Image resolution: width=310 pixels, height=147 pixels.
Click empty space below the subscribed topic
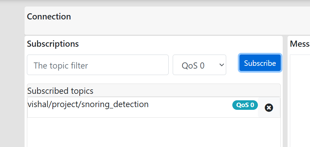point(153,133)
